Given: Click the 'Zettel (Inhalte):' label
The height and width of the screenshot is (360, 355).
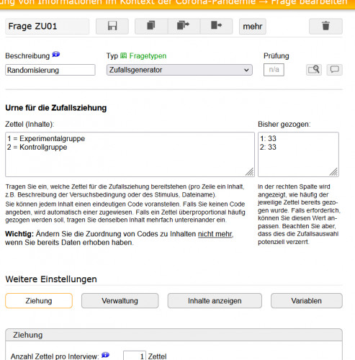Looking at the screenshot, I should (30, 124).
